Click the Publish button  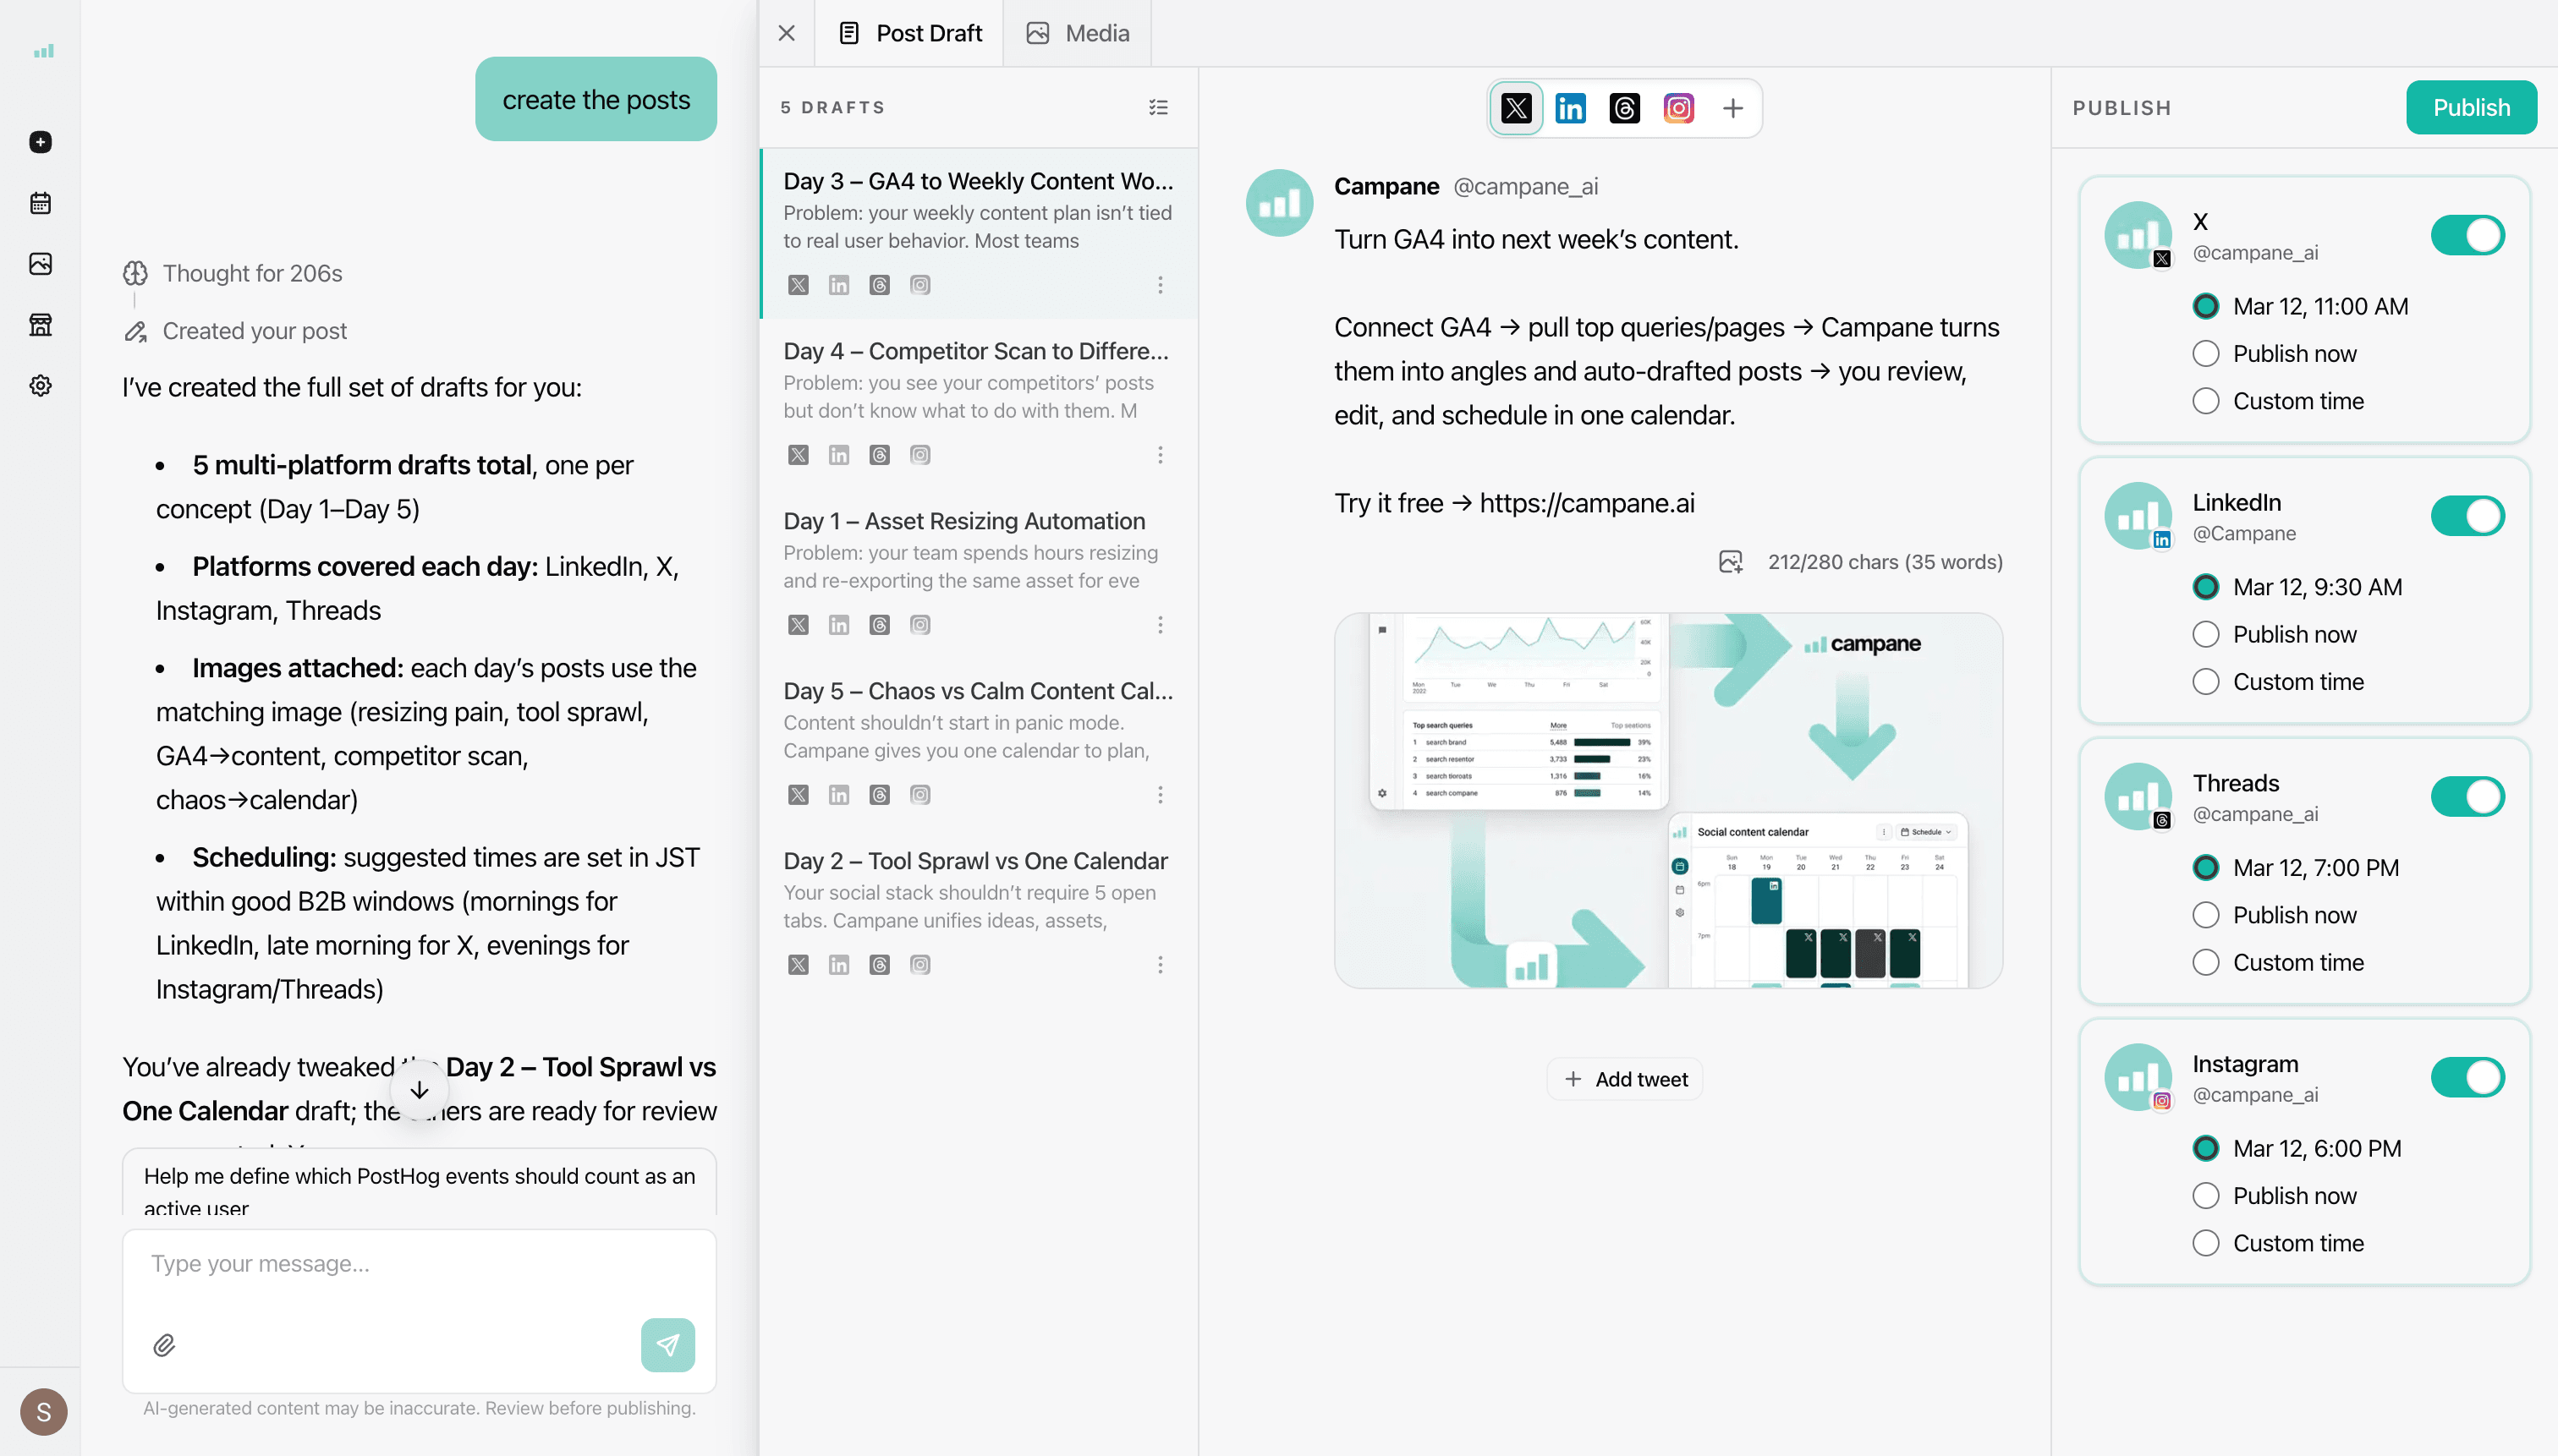(2470, 107)
